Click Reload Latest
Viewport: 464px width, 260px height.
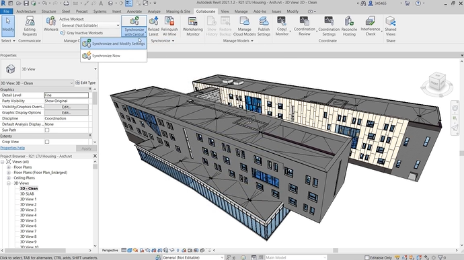click(x=153, y=26)
